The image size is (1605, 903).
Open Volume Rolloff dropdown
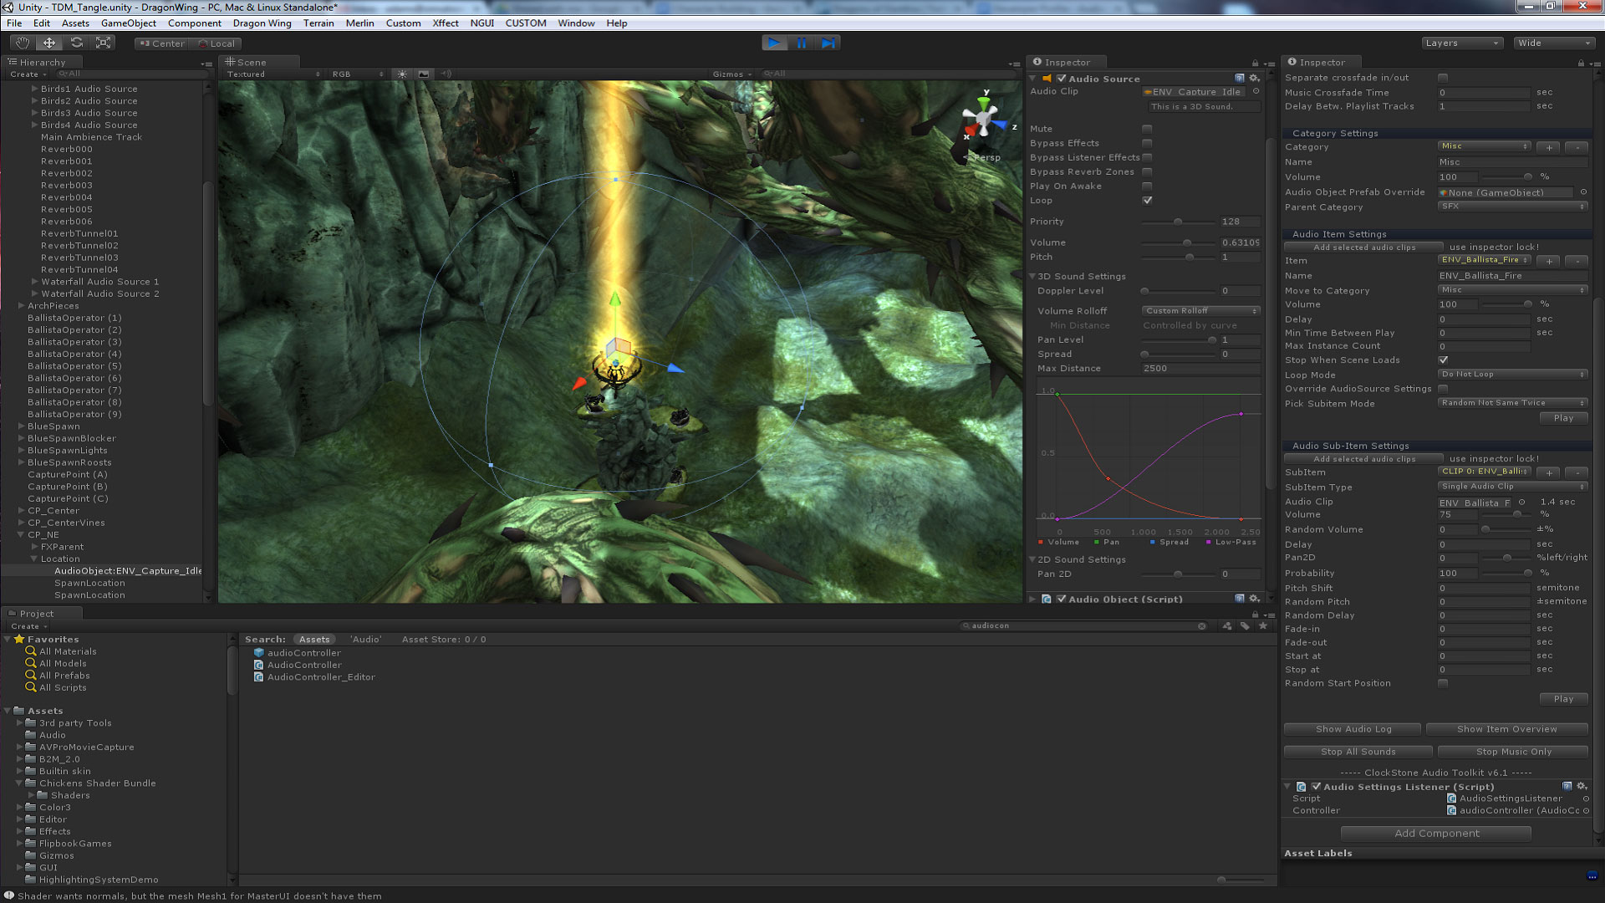point(1200,311)
